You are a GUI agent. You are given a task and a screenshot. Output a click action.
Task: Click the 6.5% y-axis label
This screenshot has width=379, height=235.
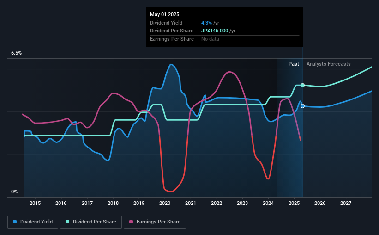click(16, 53)
